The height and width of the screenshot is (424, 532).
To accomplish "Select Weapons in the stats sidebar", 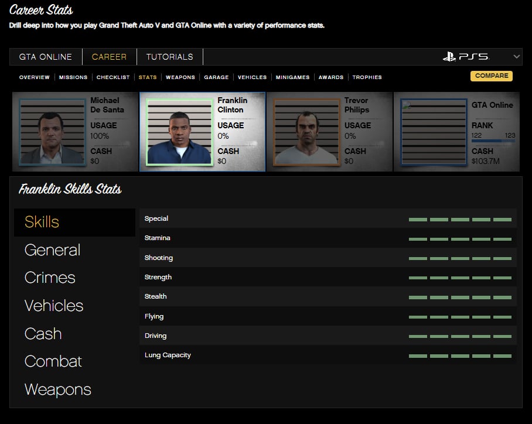I will point(57,389).
